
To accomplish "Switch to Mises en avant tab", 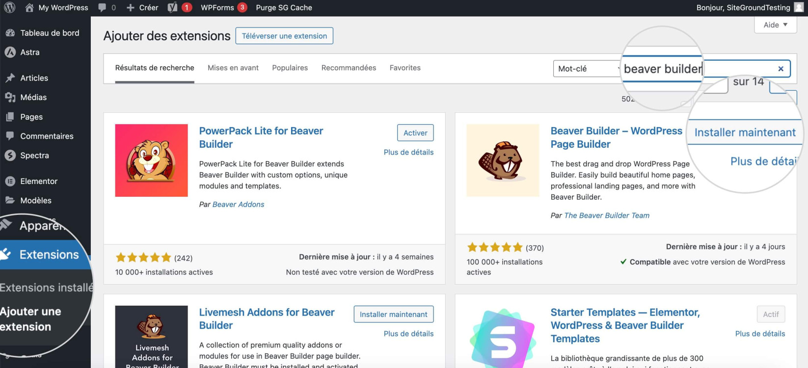I will pos(233,68).
